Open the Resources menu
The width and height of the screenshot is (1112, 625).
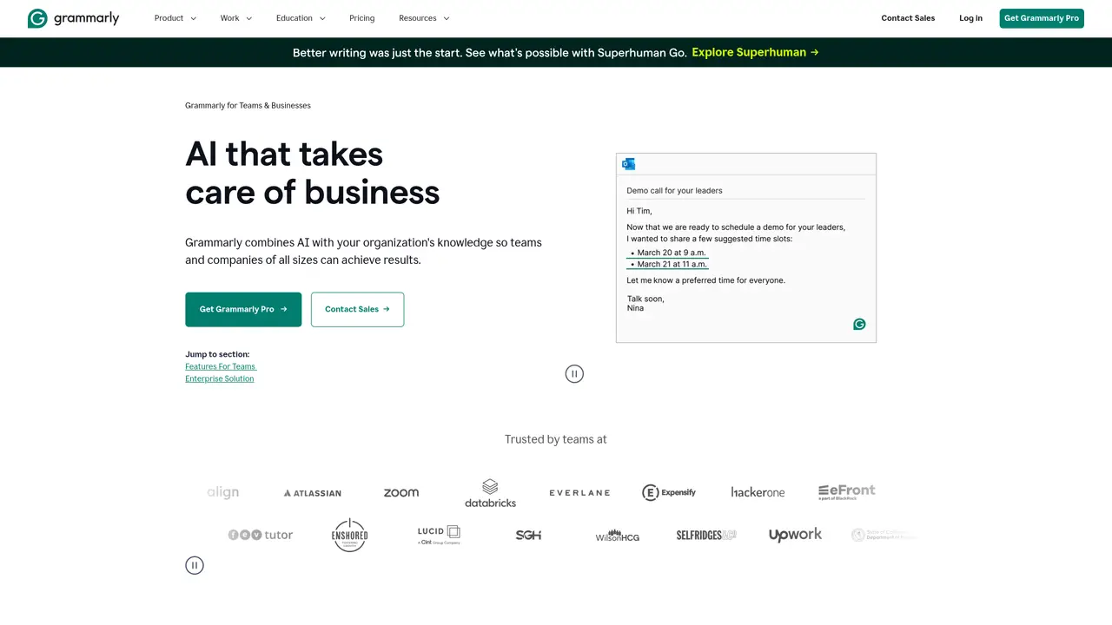coord(424,18)
